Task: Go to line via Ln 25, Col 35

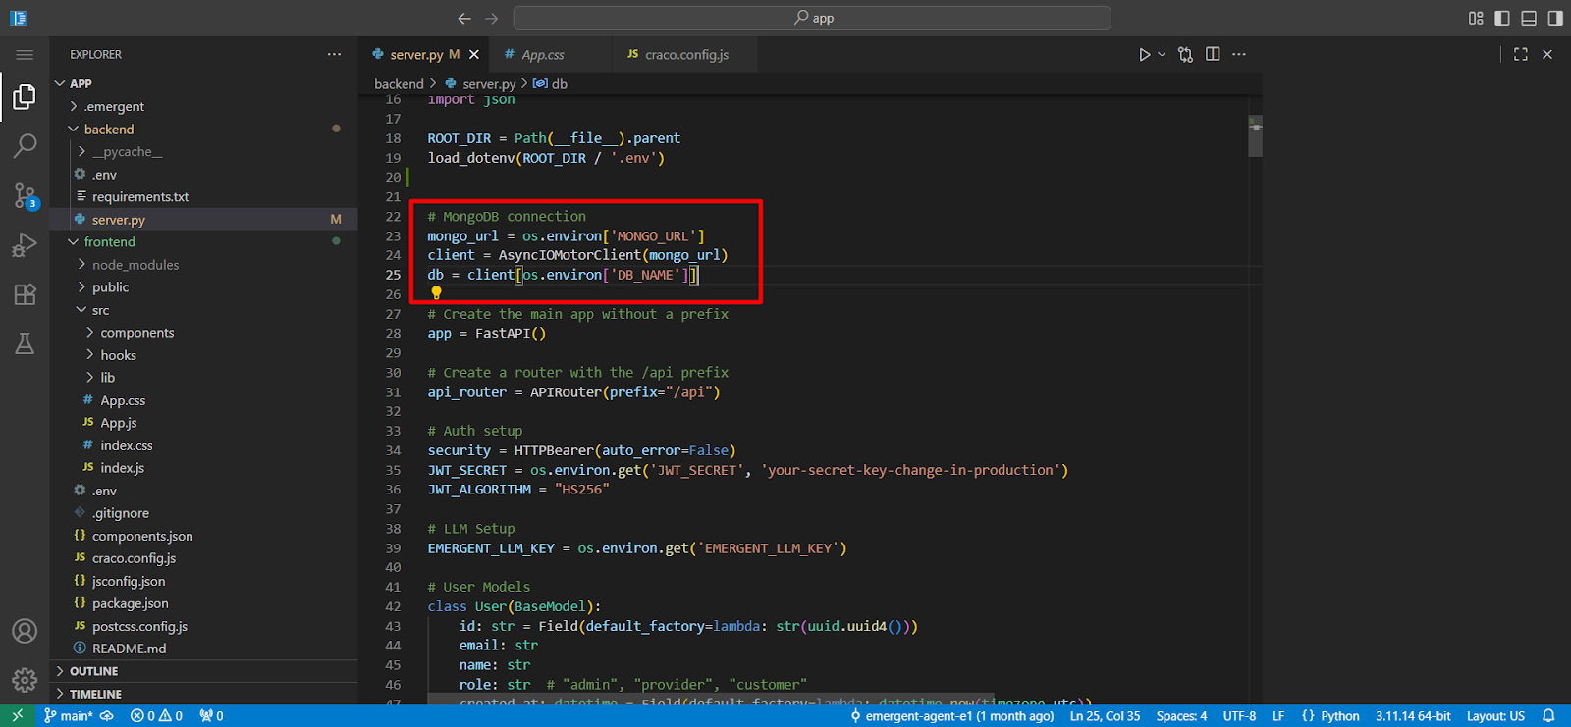Action: (1105, 716)
